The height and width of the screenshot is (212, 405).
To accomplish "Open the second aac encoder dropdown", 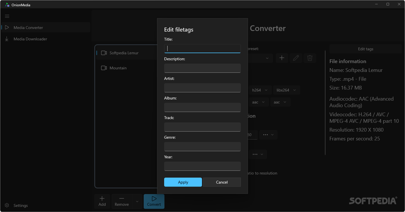I will click(280, 102).
